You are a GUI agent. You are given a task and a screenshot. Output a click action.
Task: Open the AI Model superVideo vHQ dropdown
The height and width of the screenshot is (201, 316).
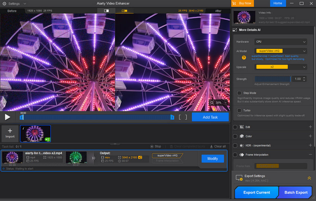pos(281,51)
